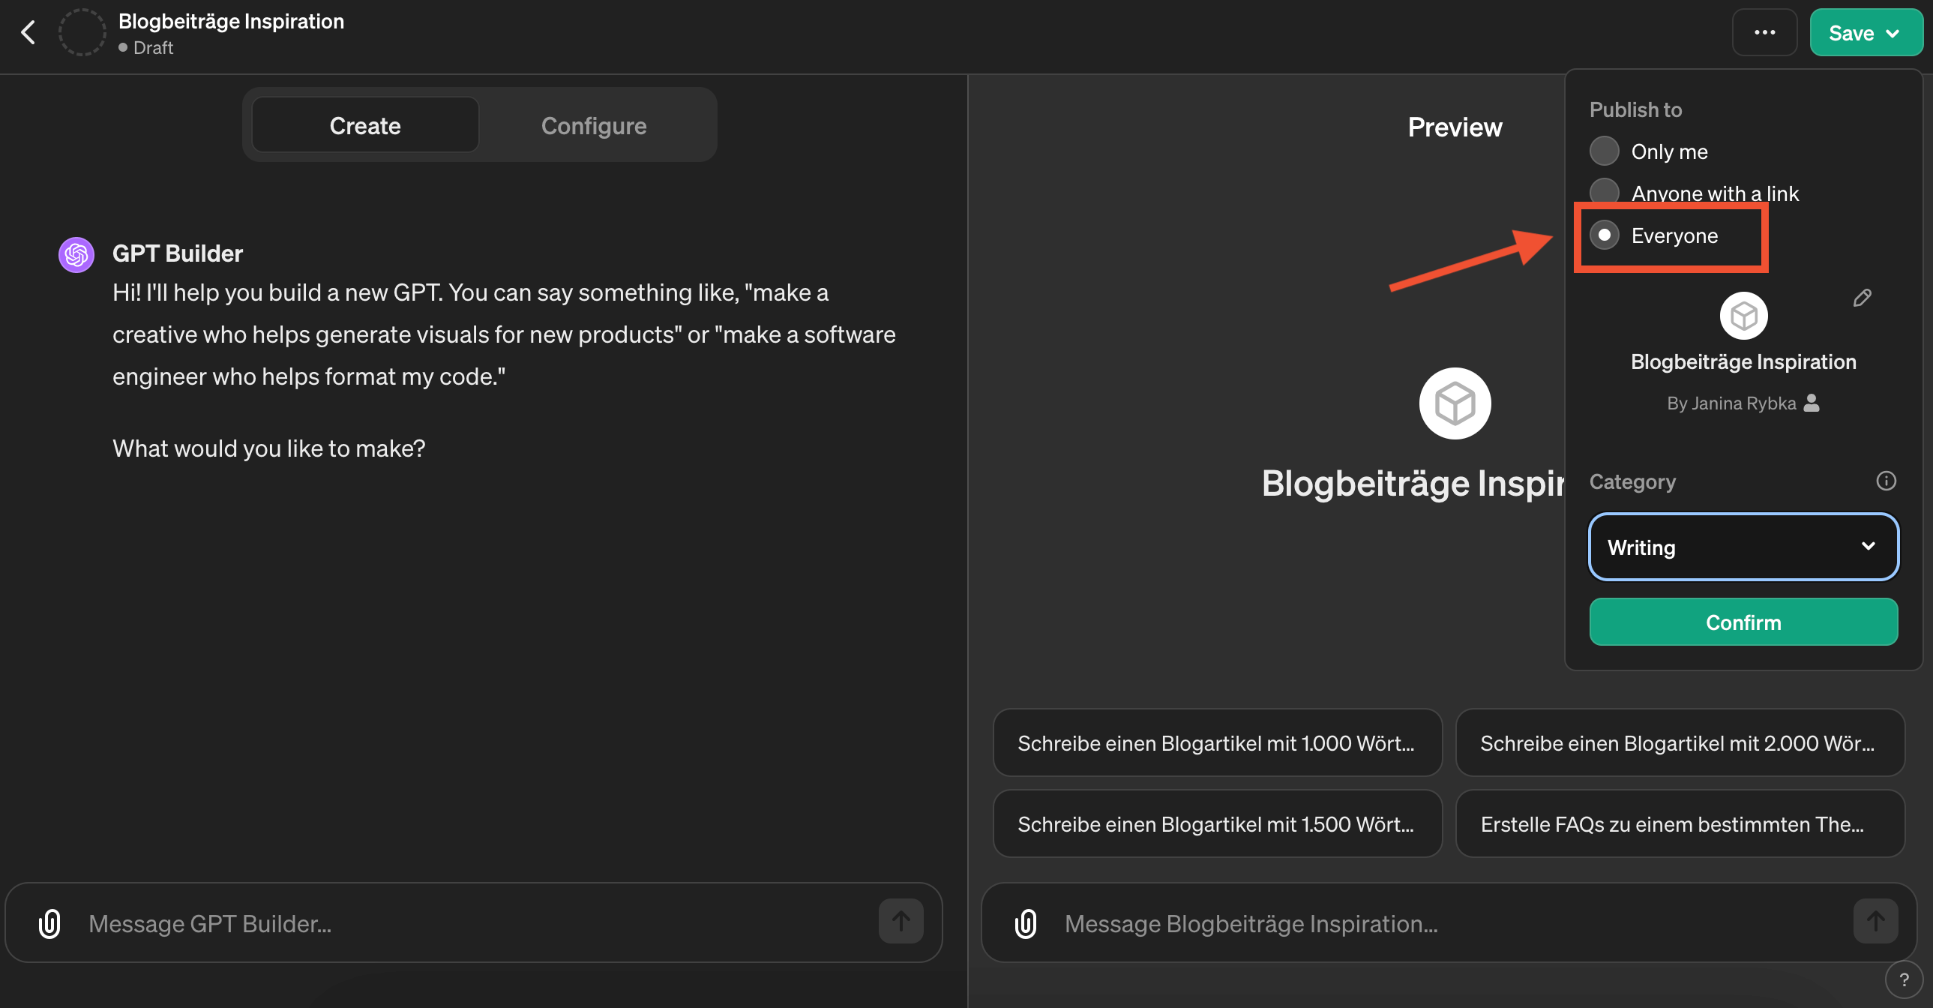Switch to the Create tab

point(364,125)
